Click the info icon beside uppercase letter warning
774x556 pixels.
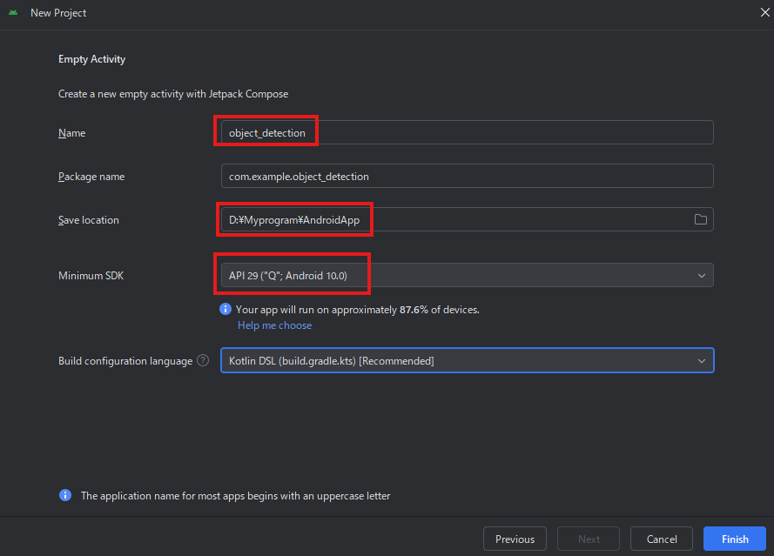click(x=65, y=495)
